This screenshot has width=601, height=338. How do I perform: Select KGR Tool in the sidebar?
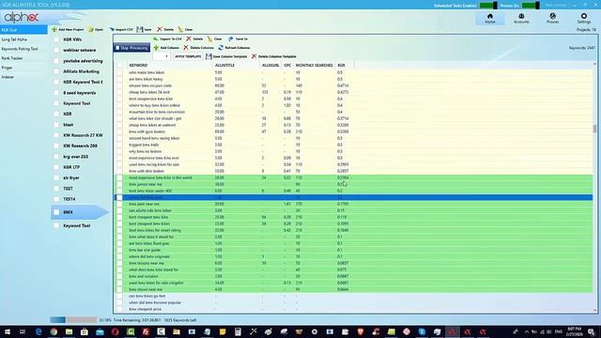23,30
